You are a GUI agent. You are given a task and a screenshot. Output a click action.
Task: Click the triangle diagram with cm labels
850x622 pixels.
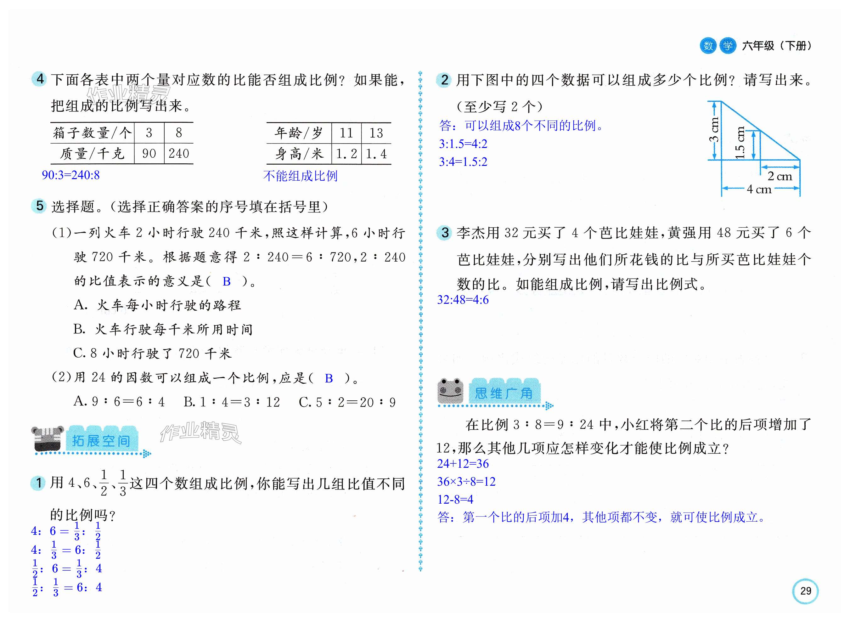[754, 148]
